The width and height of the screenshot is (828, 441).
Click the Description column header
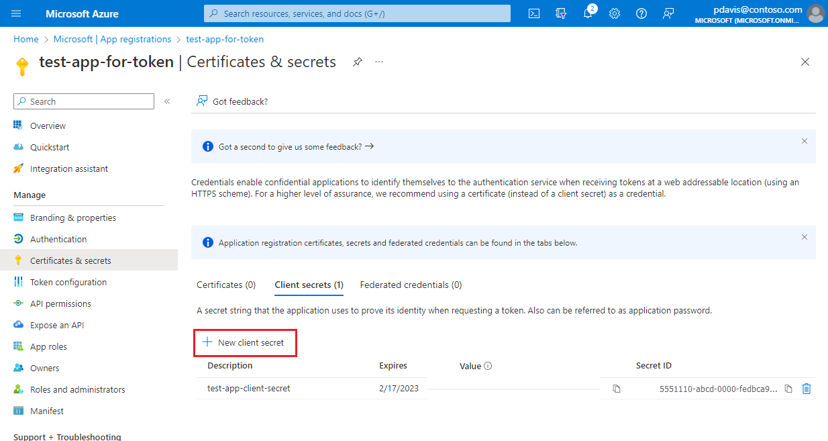[x=230, y=366]
